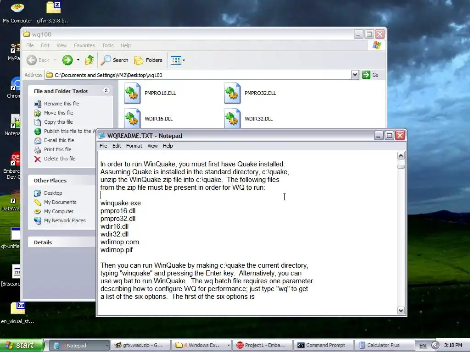Expand the Address bar dropdown
470x352 pixels.
coord(355,75)
